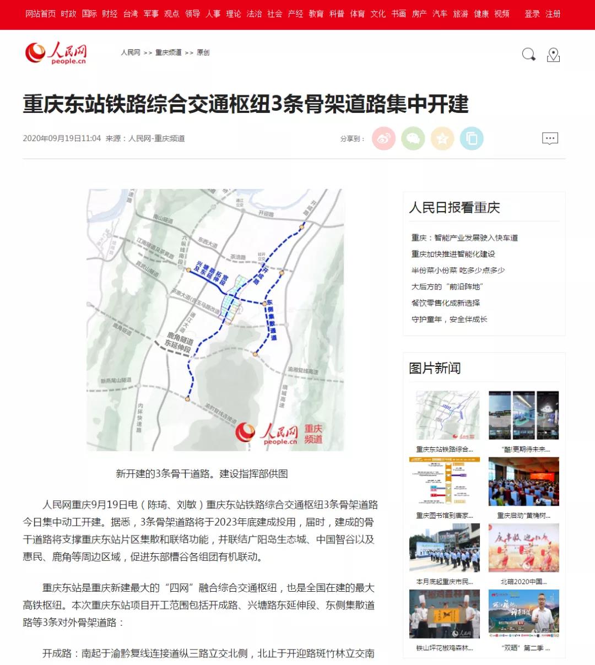
Task: Open the 理论 channel
Action: [234, 14]
